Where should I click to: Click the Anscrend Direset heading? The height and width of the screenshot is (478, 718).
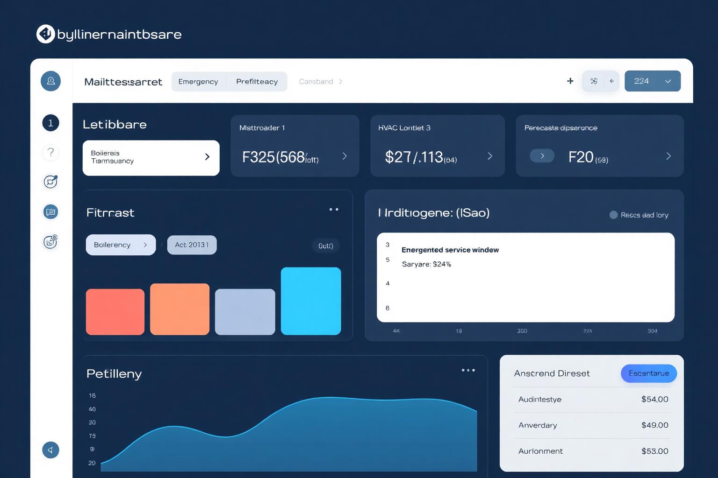coord(552,373)
